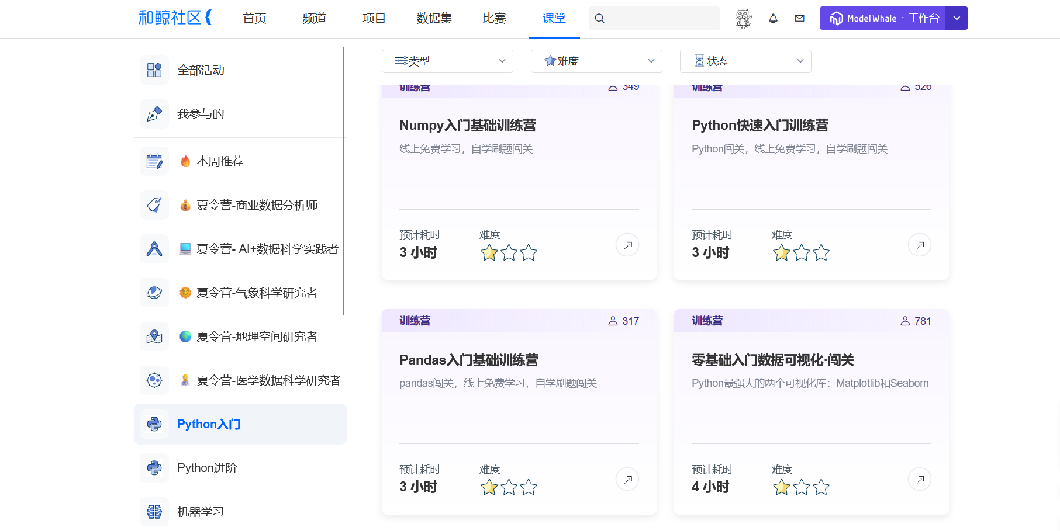
Task: Expand the 难度 filter dropdown
Action: (x=596, y=61)
